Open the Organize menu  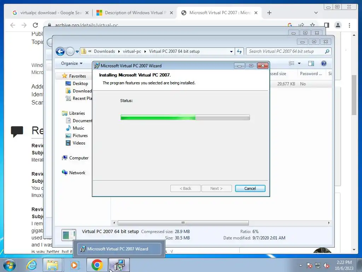[x=71, y=63]
